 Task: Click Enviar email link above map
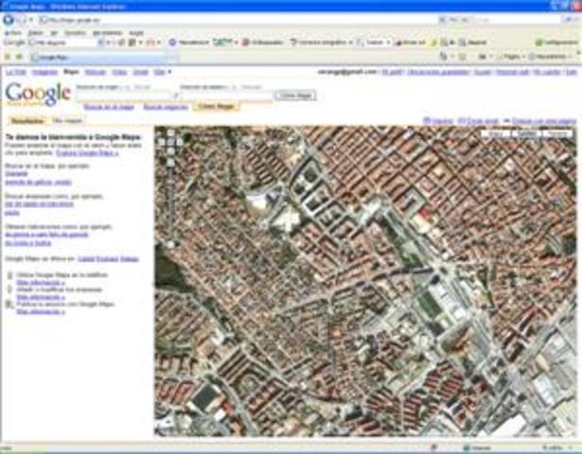pyautogui.click(x=478, y=121)
